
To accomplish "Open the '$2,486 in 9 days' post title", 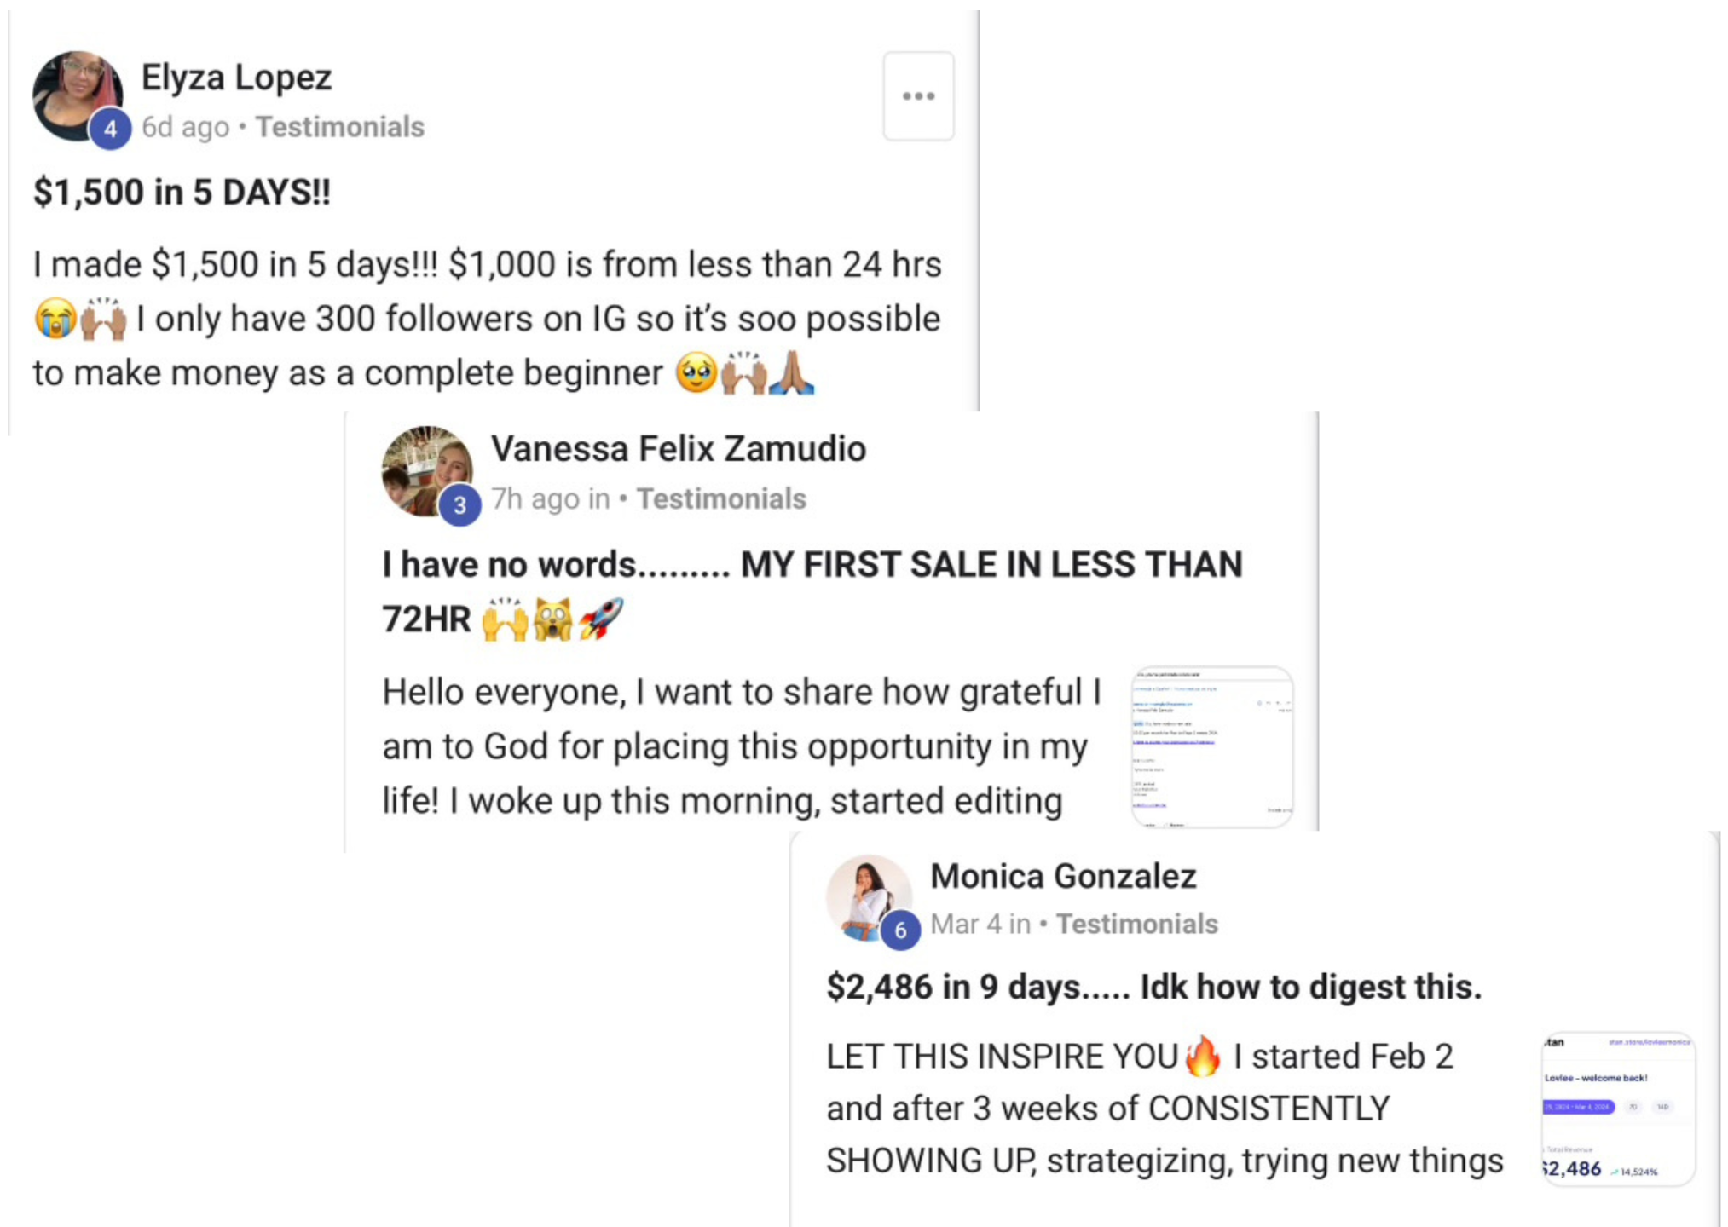I will coord(1154,987).
